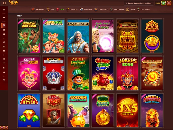Launch the Joker's Edge game
Viewport: 173px width, 130px height.
pos(127,73)
